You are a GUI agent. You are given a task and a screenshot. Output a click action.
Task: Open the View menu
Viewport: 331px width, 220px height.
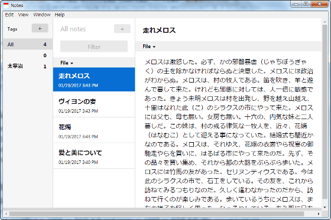click(x=23, y=15)
